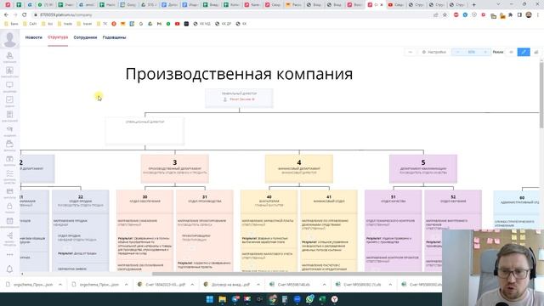Switch to view mode with eye icon
This screenshot has width=544, height=306.
511,52
